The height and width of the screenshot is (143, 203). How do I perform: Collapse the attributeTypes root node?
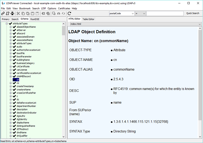pyautogui.click(x=7, y=24)
